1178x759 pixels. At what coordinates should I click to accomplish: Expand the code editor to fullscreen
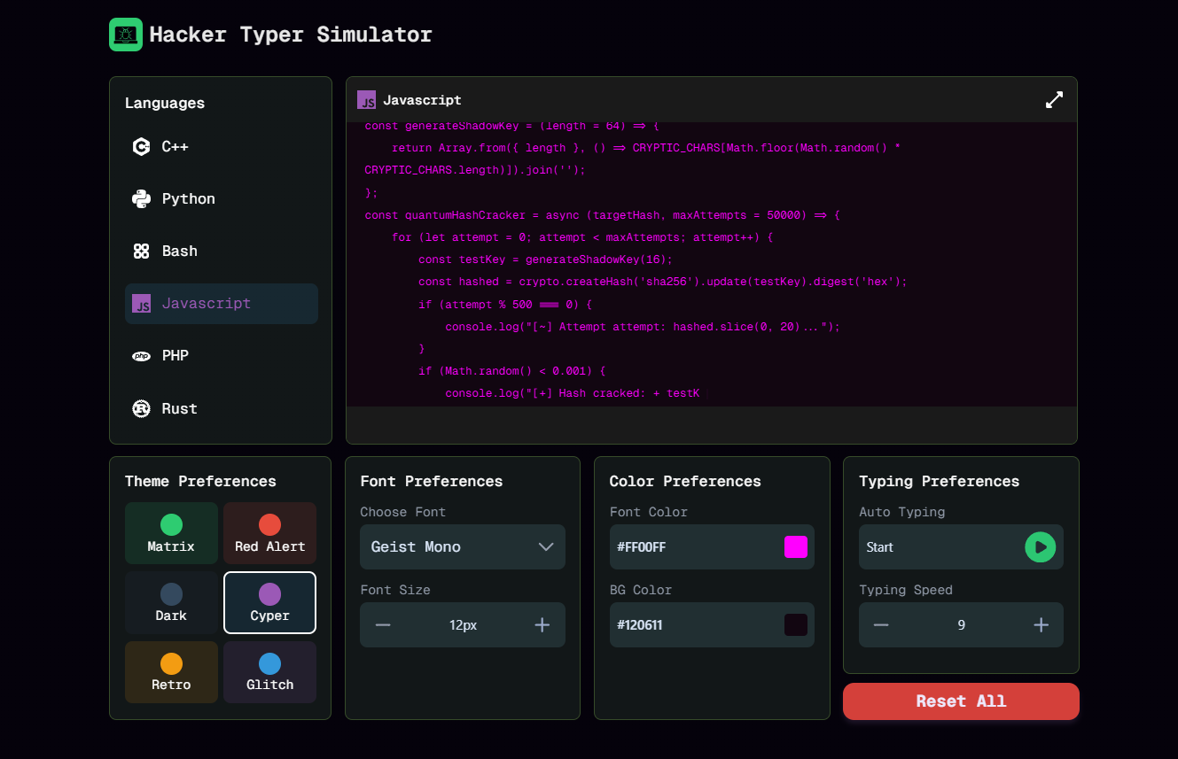1054,100
